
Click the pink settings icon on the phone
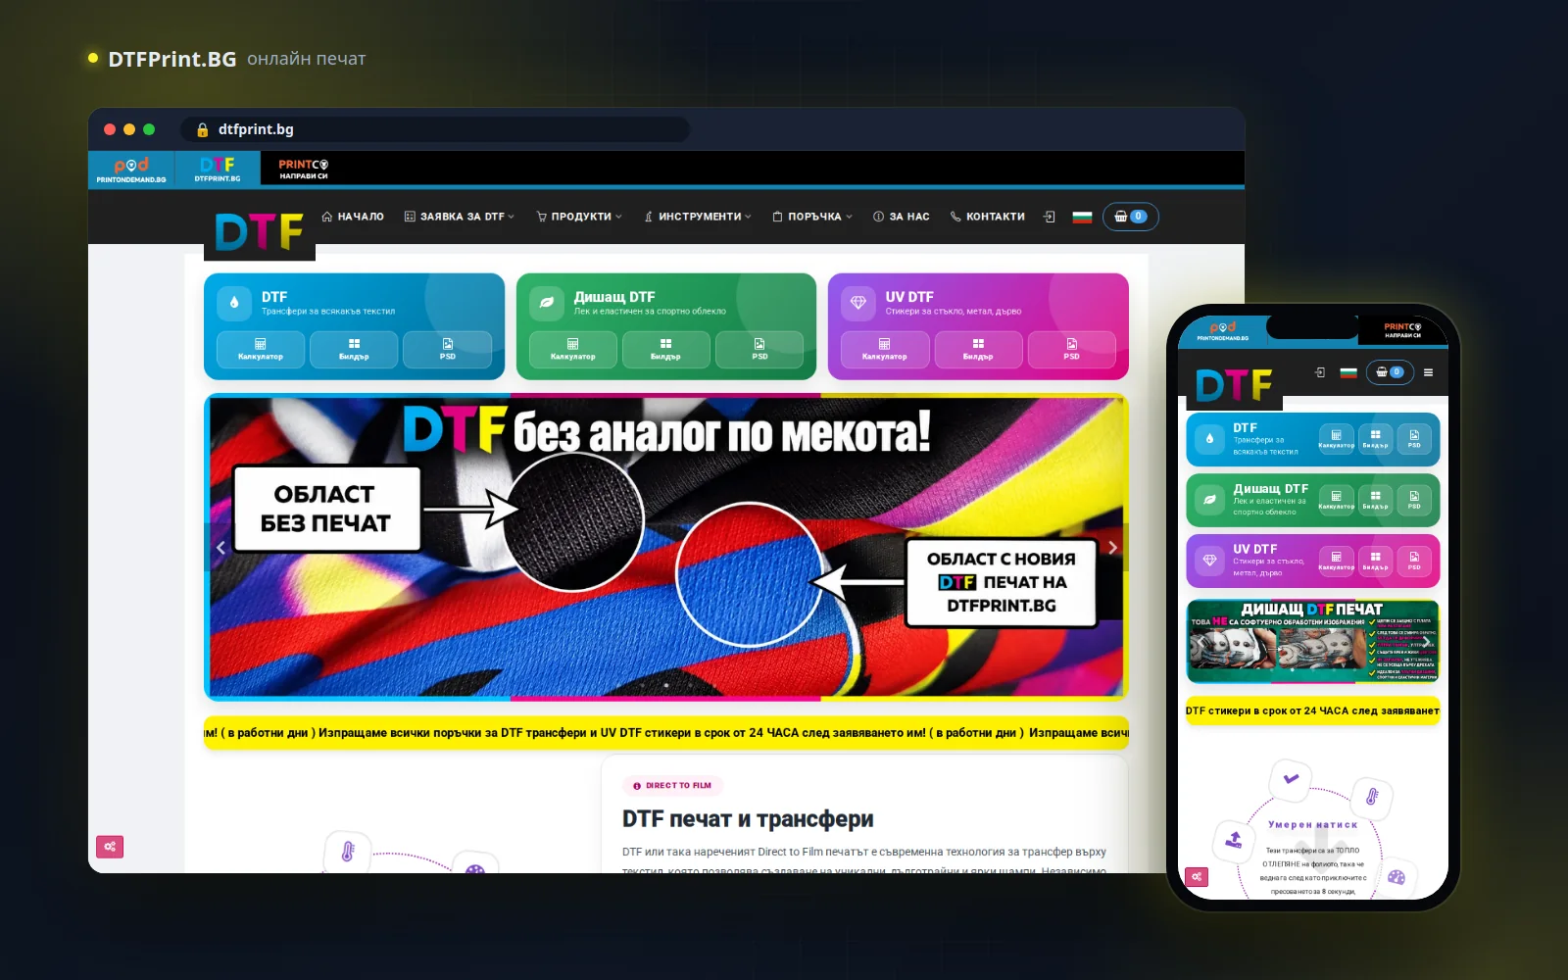point(1197,877)
